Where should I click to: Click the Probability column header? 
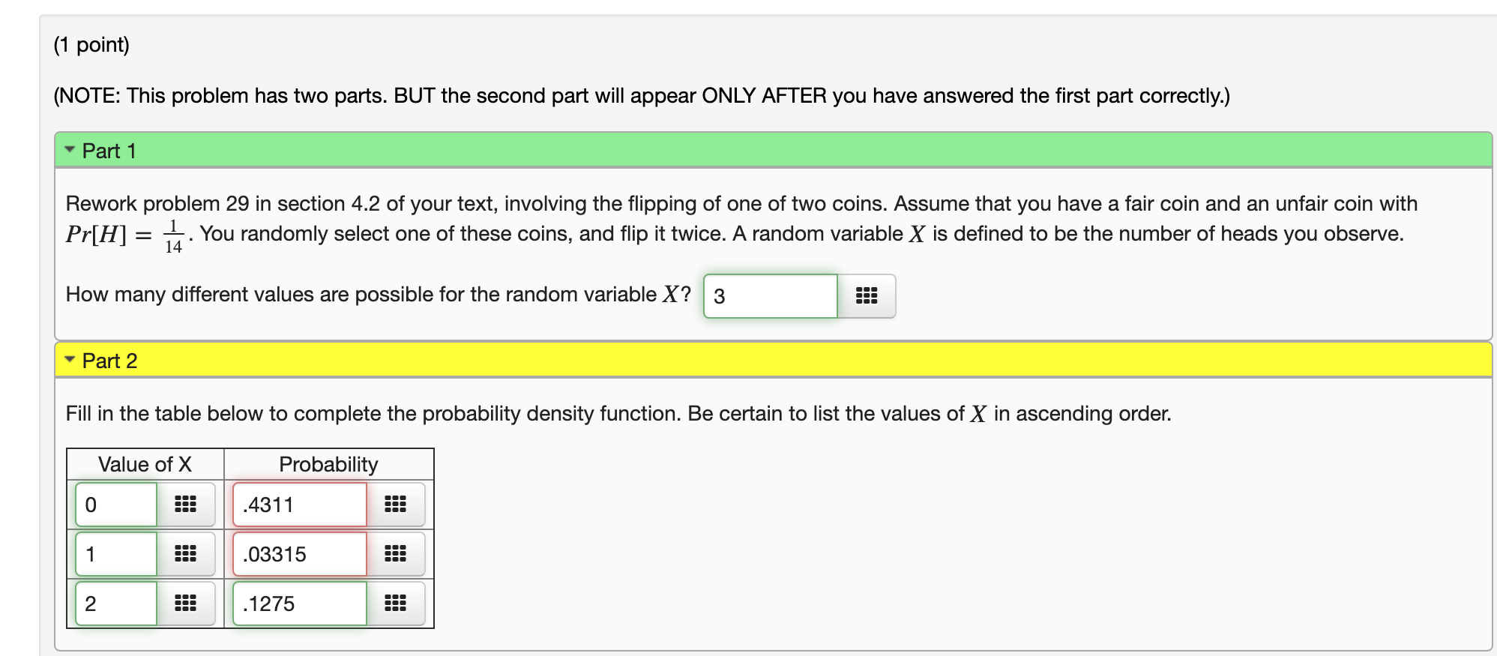click(328, 463)
